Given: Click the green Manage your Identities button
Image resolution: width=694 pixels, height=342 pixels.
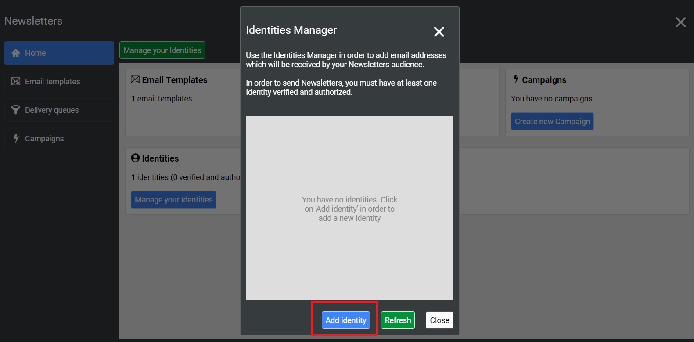Looking at the screenshot, I should point(162,50).
